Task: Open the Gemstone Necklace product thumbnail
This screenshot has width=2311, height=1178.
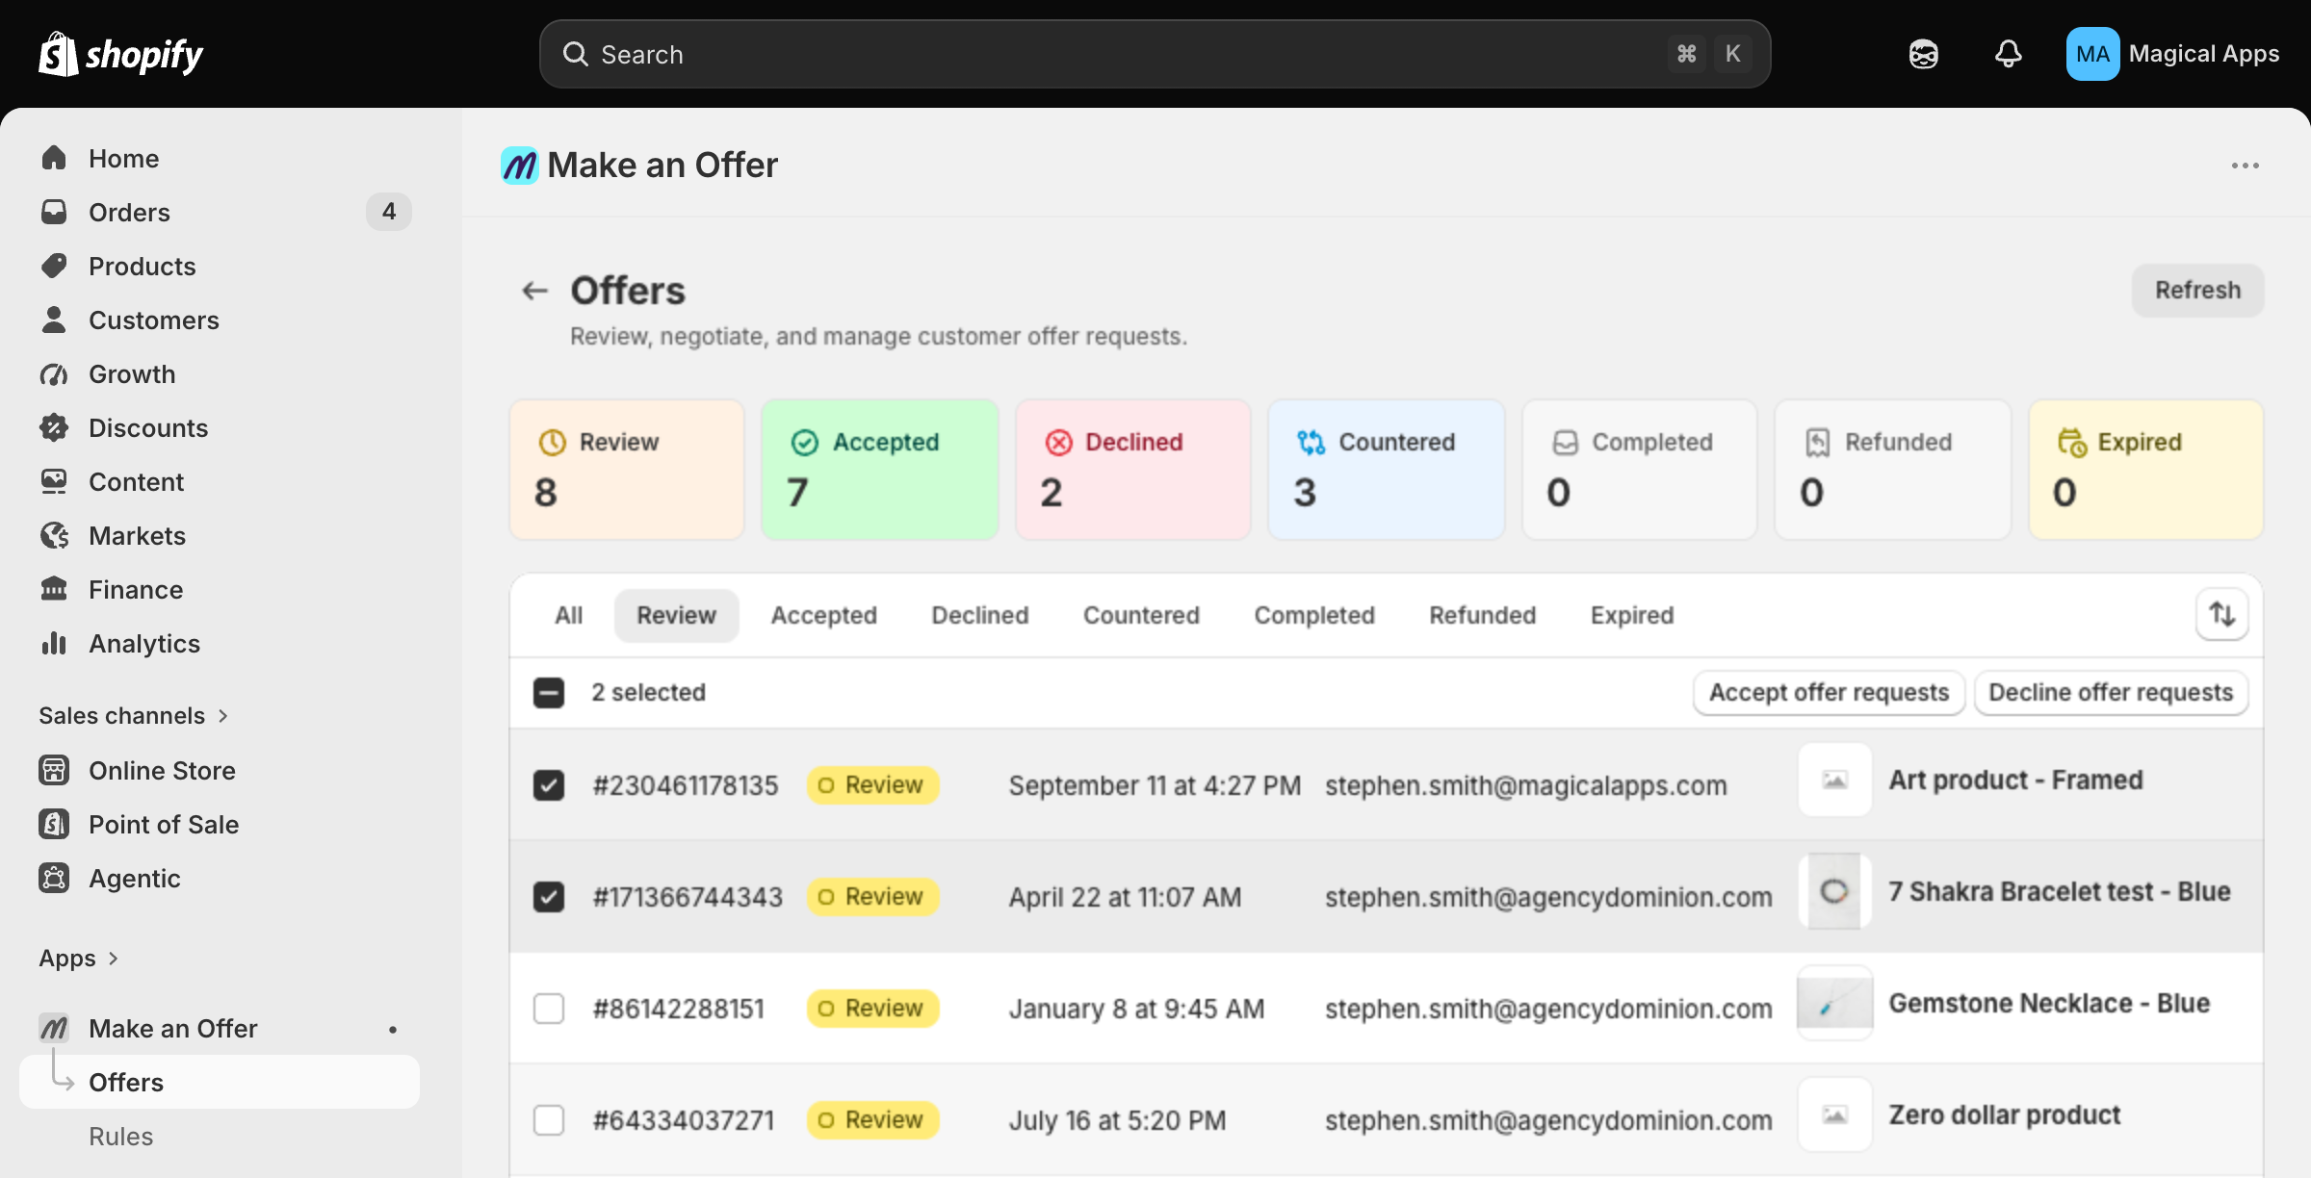Action: [1834, 1003]
